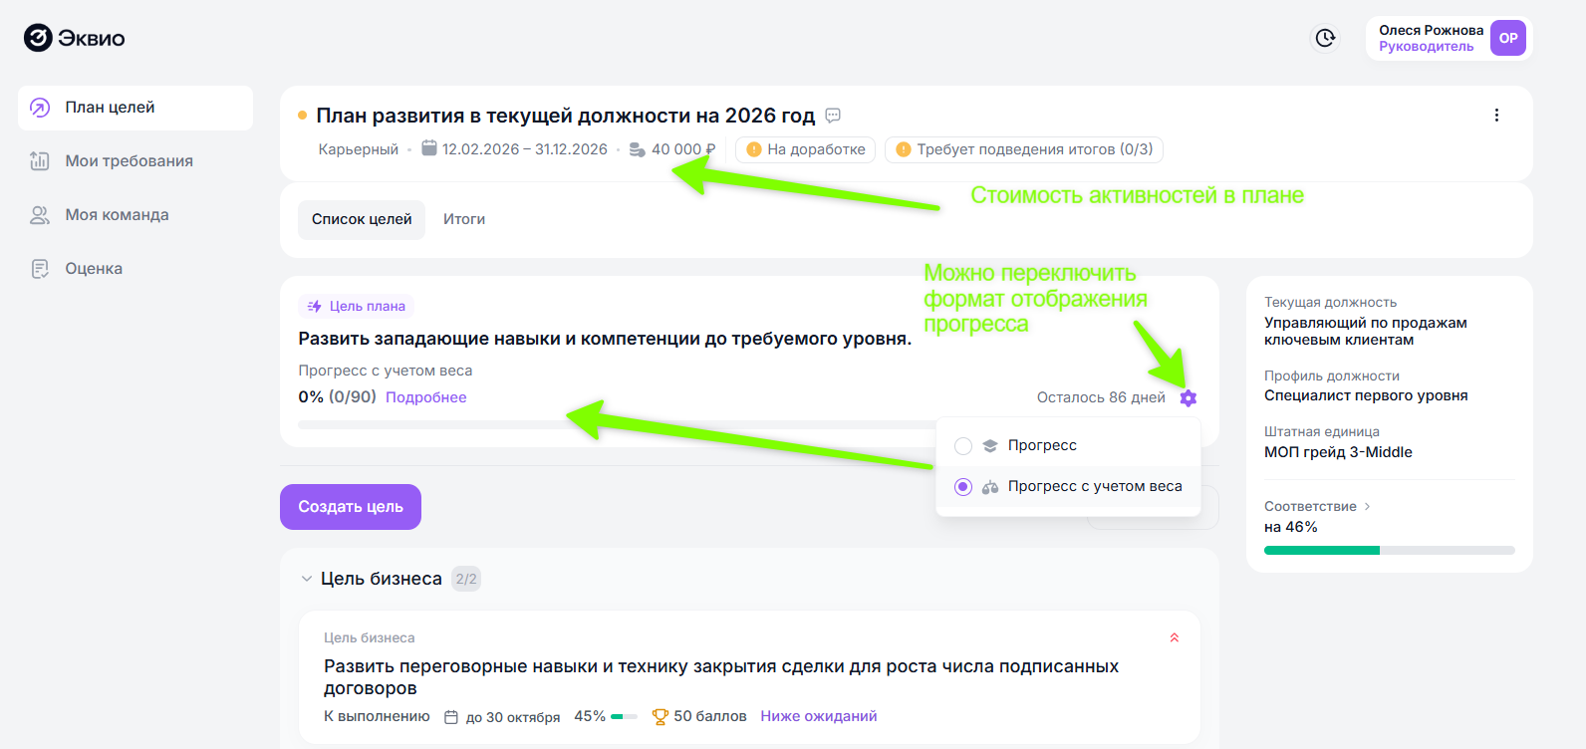The image size is (1586, 749).
Task: Open the comment icon next to plan title
Action: coord(834,116)
